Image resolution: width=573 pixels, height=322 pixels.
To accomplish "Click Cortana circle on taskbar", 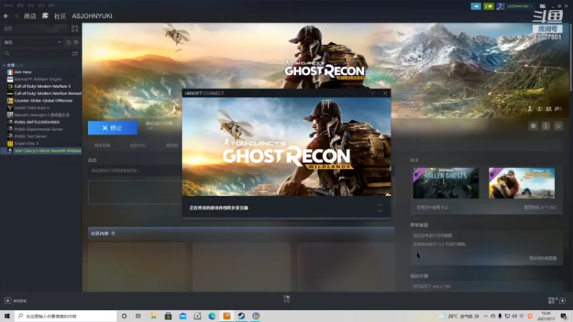I will (124, 316).
